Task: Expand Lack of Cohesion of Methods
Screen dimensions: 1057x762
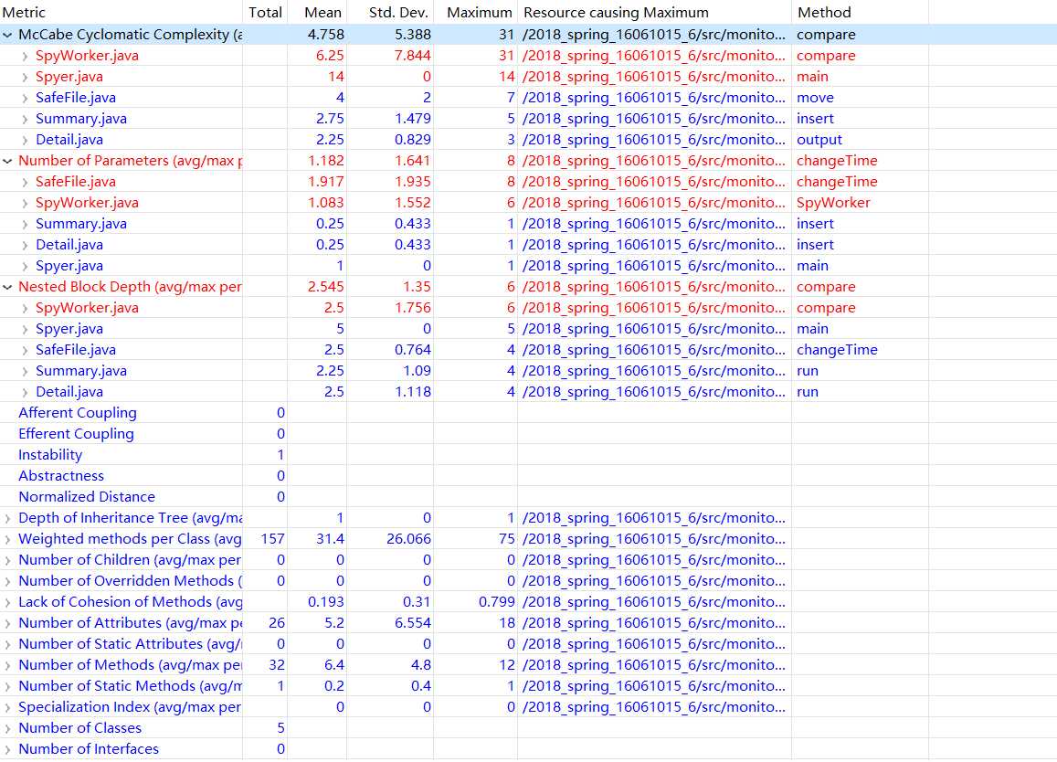Action: coord(8,602)
